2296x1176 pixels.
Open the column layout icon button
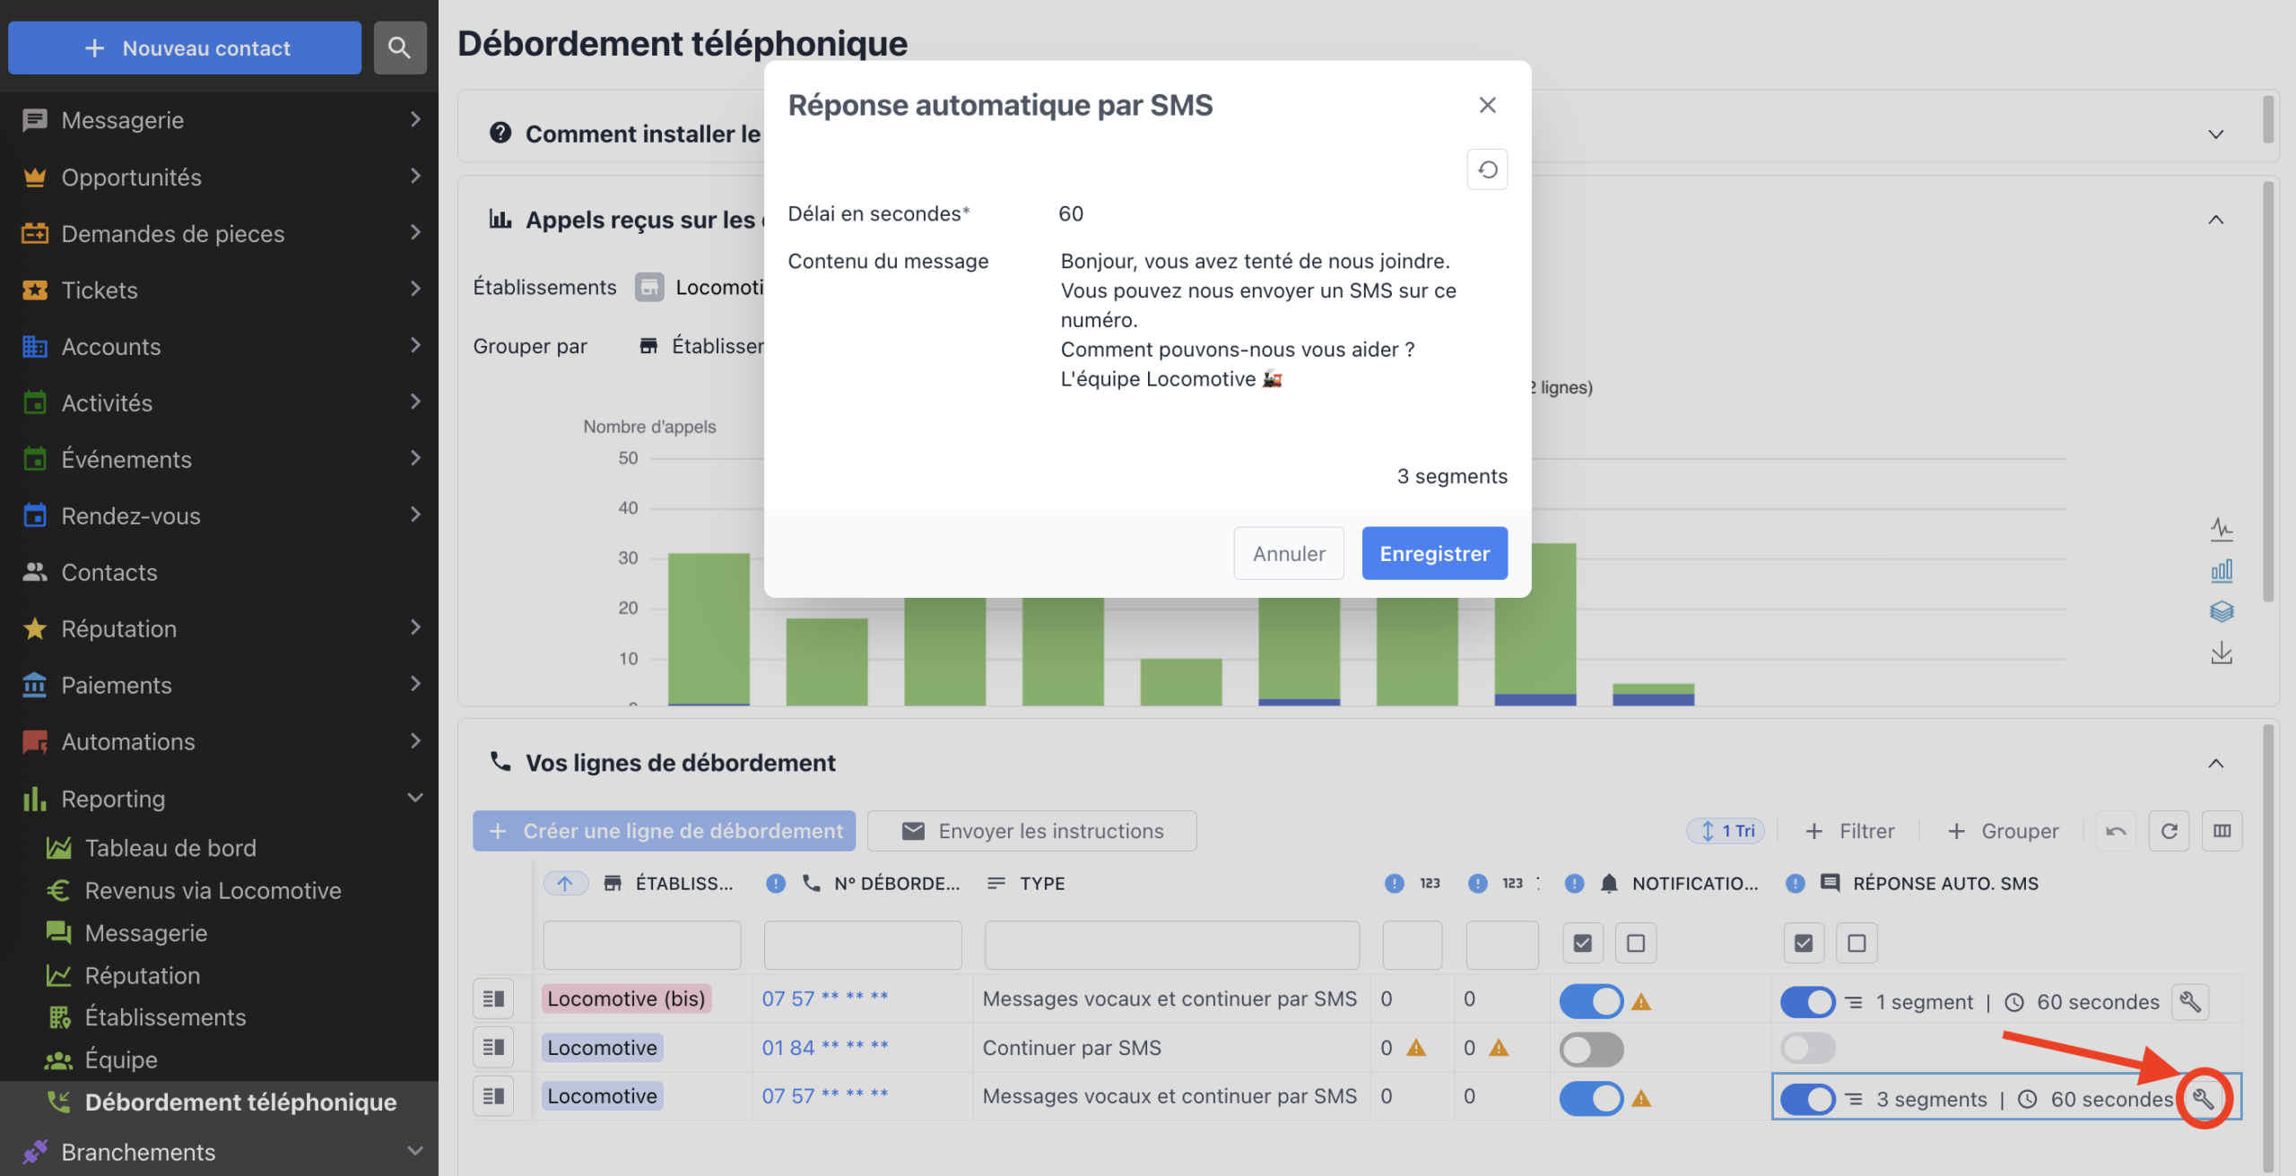pyautogui.click(x=2222, y=831)
